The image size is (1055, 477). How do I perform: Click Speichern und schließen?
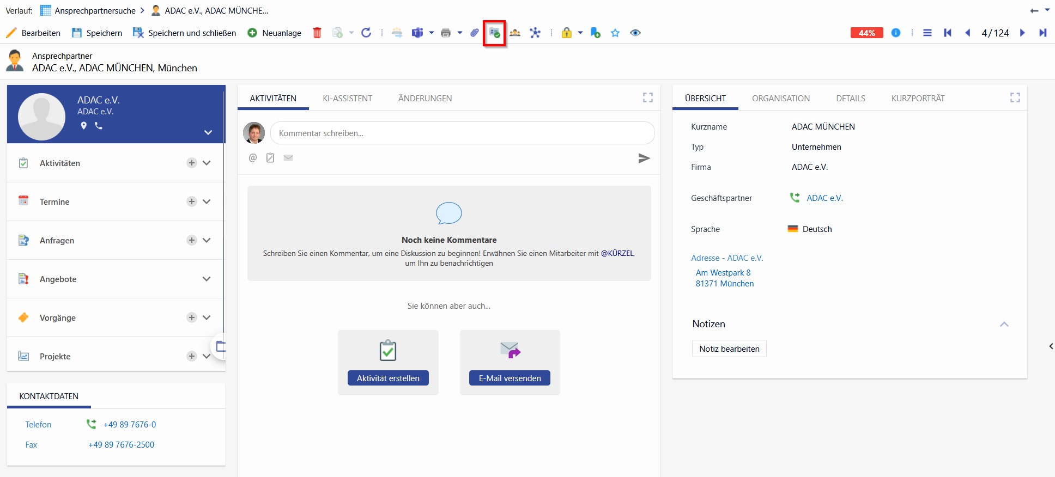pos(185,33)
